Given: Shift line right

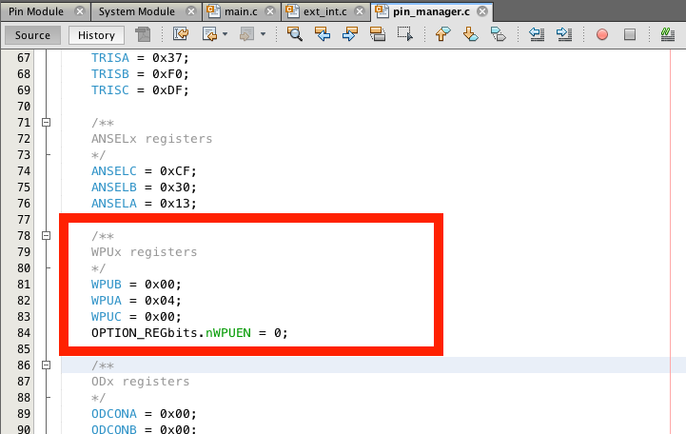Looking at the screenshot, I should pos(564,34).
